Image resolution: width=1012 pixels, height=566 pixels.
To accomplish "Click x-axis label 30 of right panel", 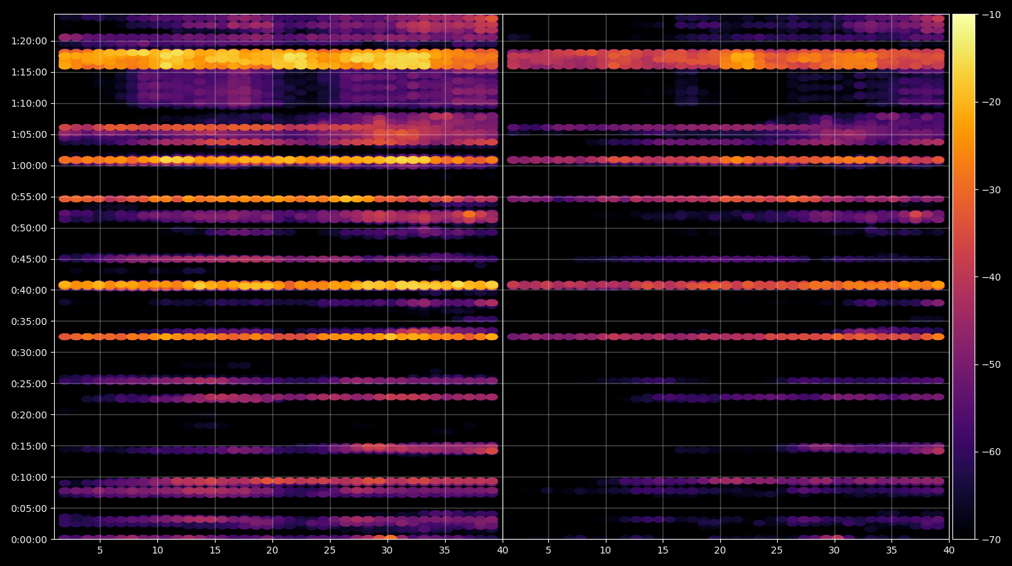I will tap(834, 551).
